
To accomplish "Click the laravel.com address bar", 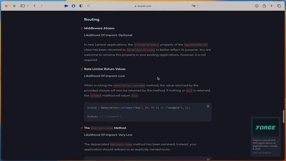I will coord(143,6).
